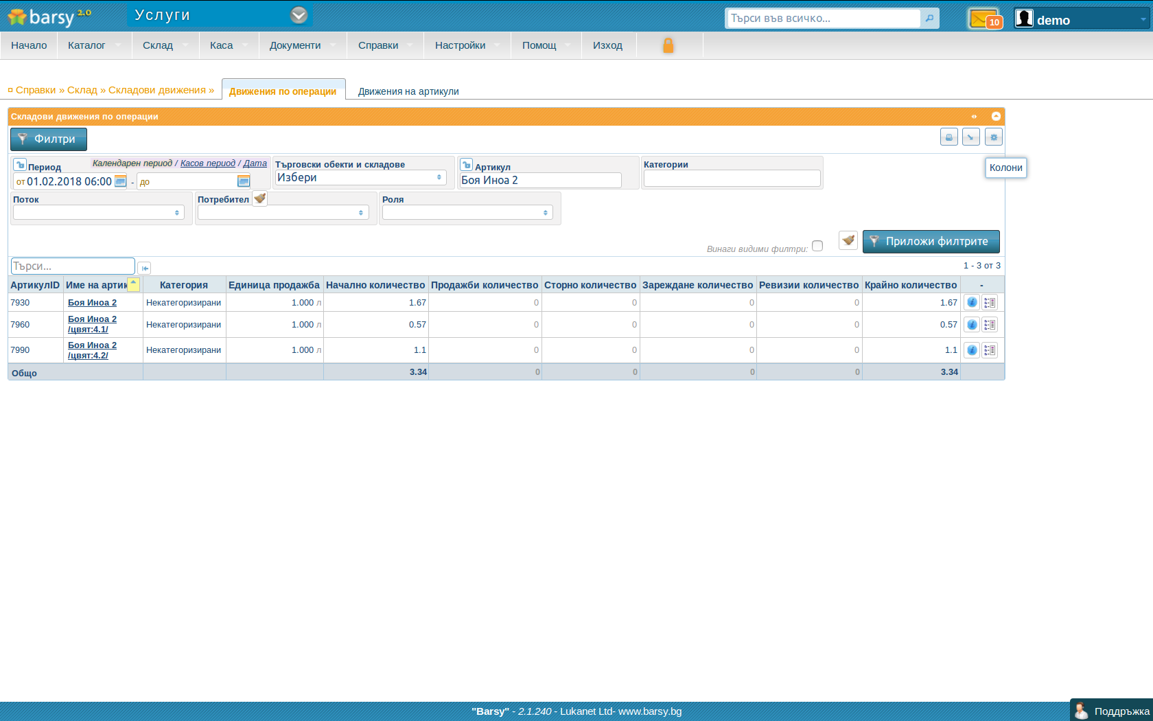The width and height of the screenshot is (1153, 721).
Task: Click the Дата period link
Action: 255,163
